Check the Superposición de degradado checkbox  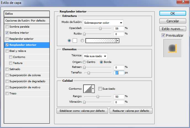(x=7, y=81)
